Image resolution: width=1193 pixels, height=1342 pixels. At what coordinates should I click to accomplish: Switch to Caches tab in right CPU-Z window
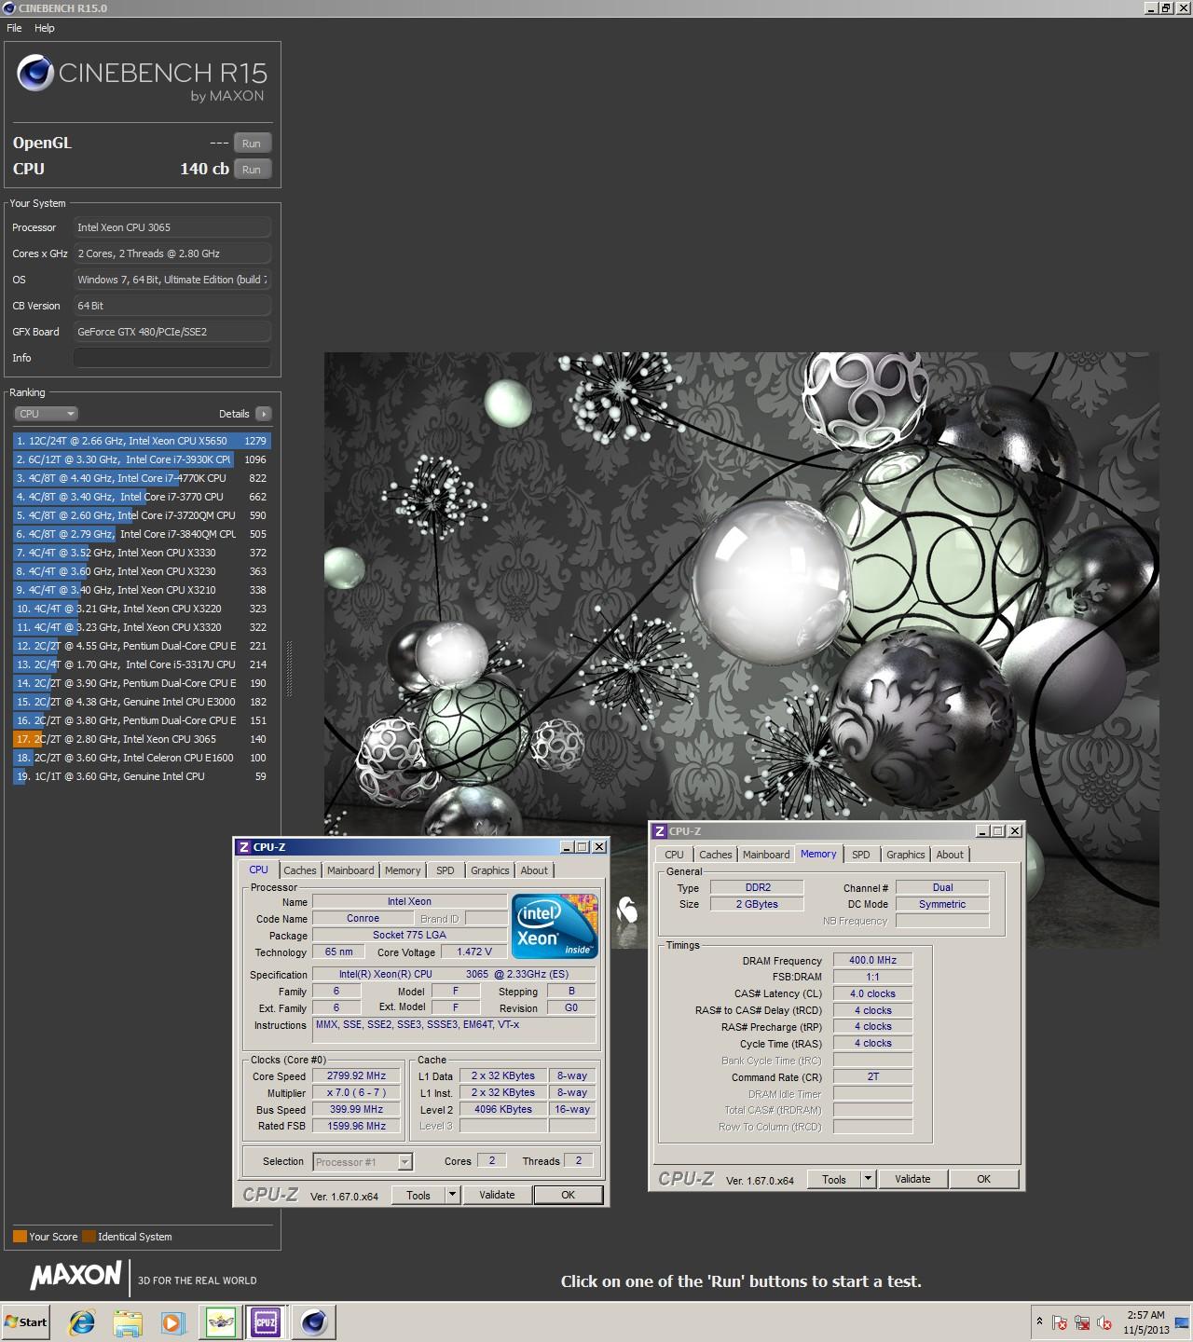(x=716, y=855)
